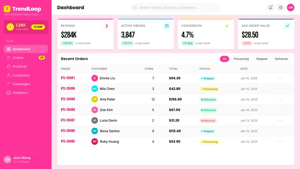Claim the Loop Coins

click(38, 27)
